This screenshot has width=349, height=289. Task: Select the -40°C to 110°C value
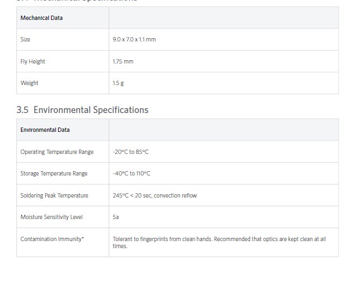point(131,174)
